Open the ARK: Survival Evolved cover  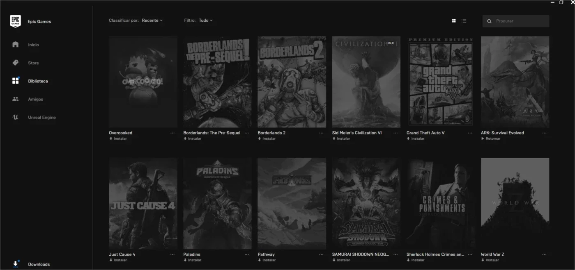(515, 82)
